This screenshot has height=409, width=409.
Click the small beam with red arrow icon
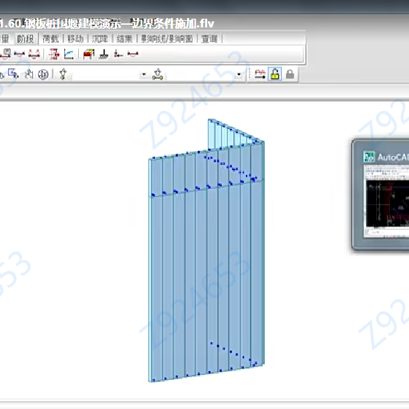pos(118,54)
